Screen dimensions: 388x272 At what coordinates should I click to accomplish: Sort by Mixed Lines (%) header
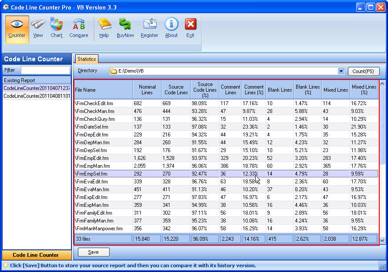364,90
